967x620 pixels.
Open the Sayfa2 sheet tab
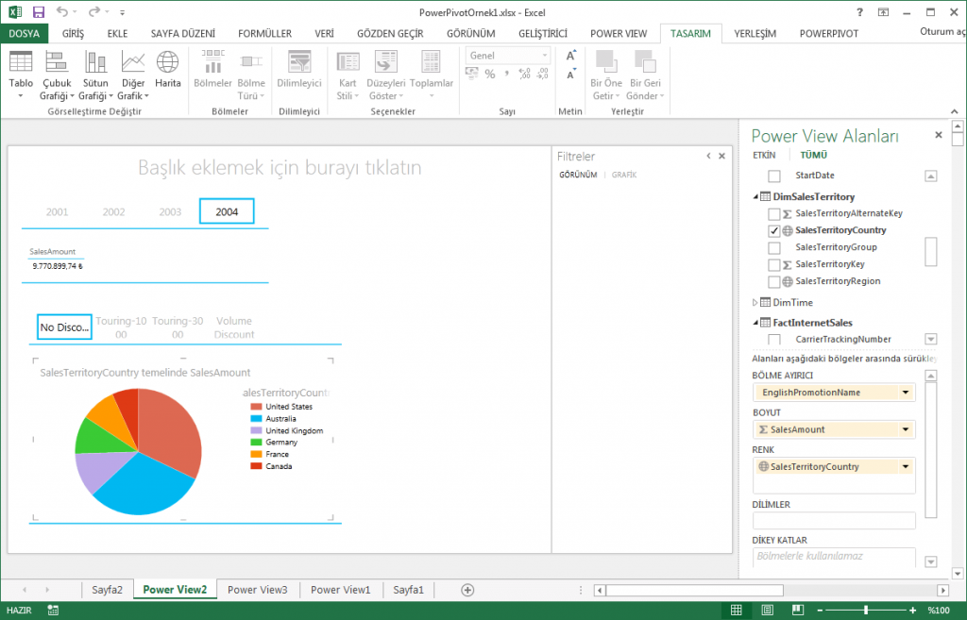pos(107,590)
